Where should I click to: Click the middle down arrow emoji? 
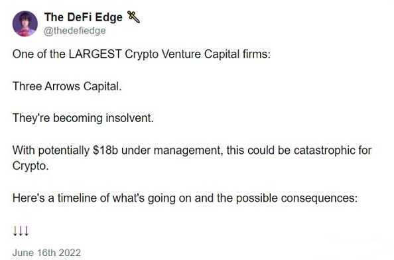tap(21, 231)
